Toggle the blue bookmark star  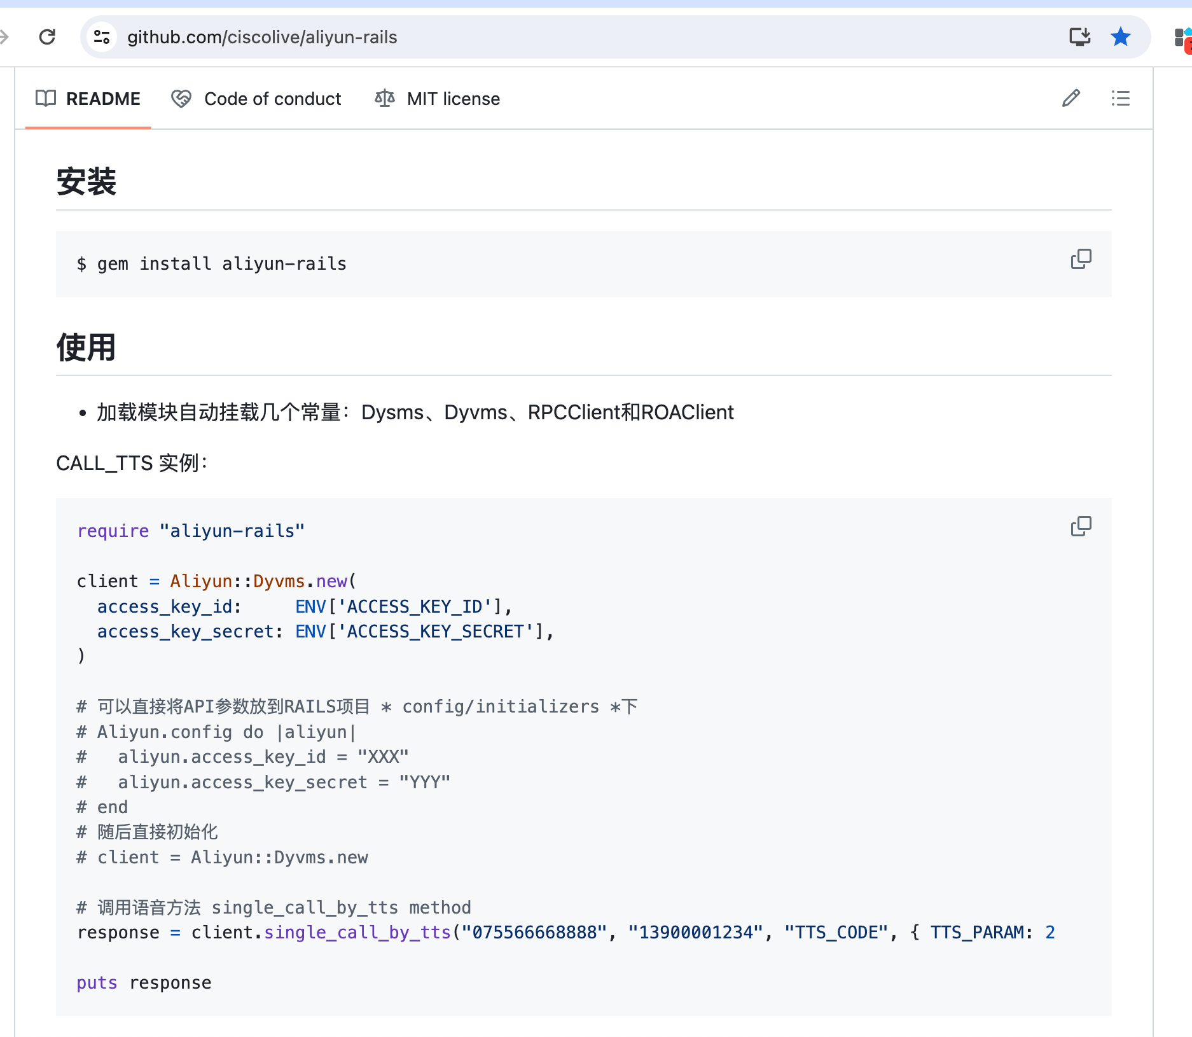(1120, 37)
